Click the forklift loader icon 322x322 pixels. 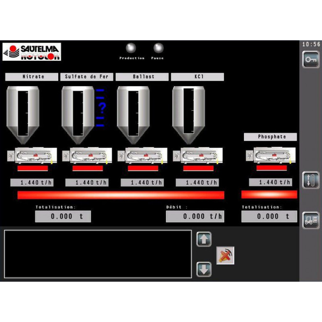pyautogui.click(x=311, y=220)
